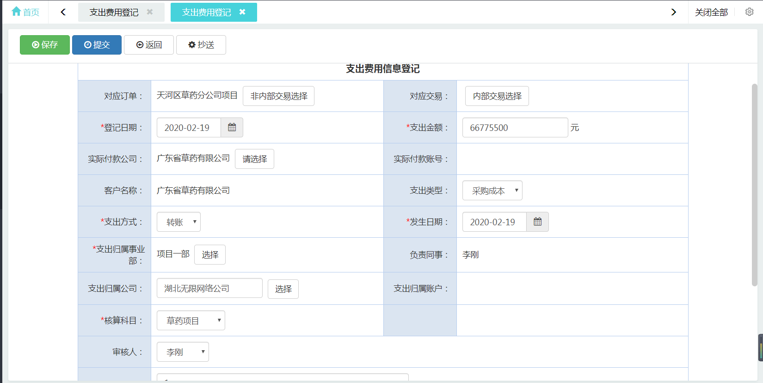
Task: Switch to the first 支出费用登记 tab
Action: (x=114, y=12)
